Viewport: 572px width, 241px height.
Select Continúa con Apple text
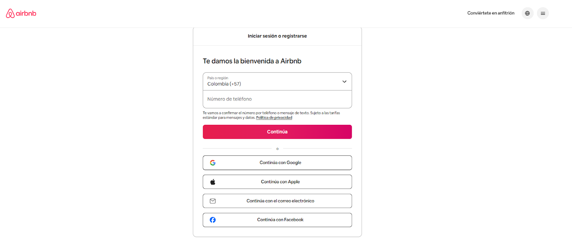[x=280, y=182]
